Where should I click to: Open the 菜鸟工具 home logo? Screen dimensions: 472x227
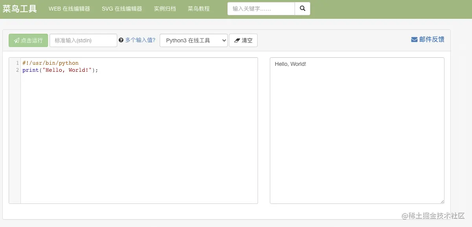pos(20,9)
